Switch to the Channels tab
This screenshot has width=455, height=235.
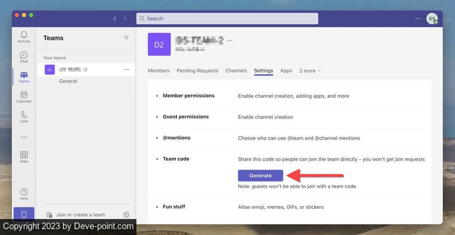[236, 71]
